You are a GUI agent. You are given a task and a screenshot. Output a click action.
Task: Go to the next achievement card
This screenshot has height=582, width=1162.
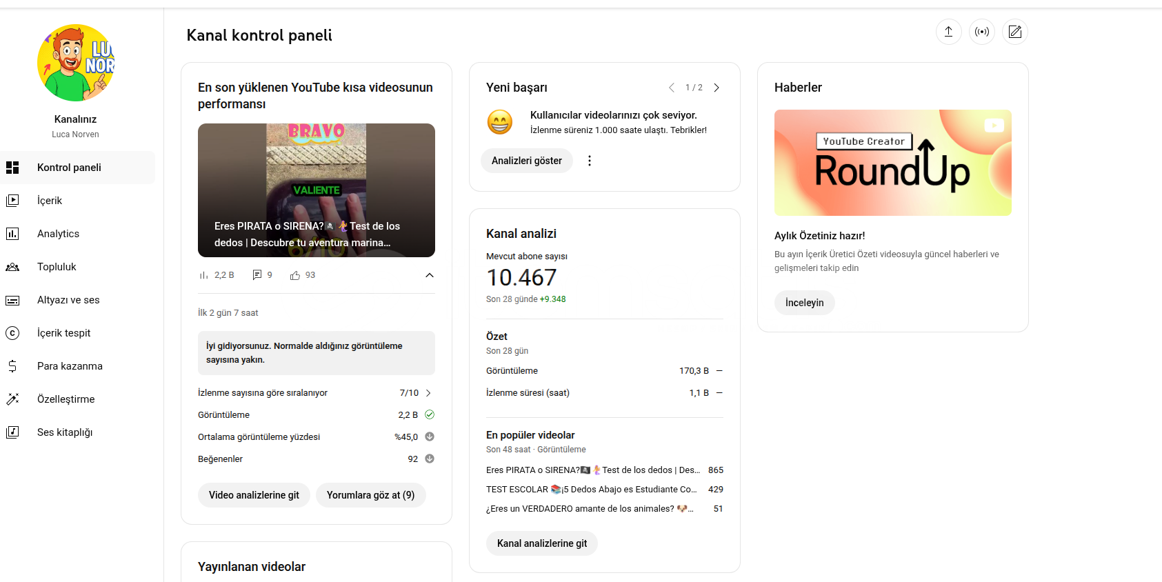click(x=717, y=88)
